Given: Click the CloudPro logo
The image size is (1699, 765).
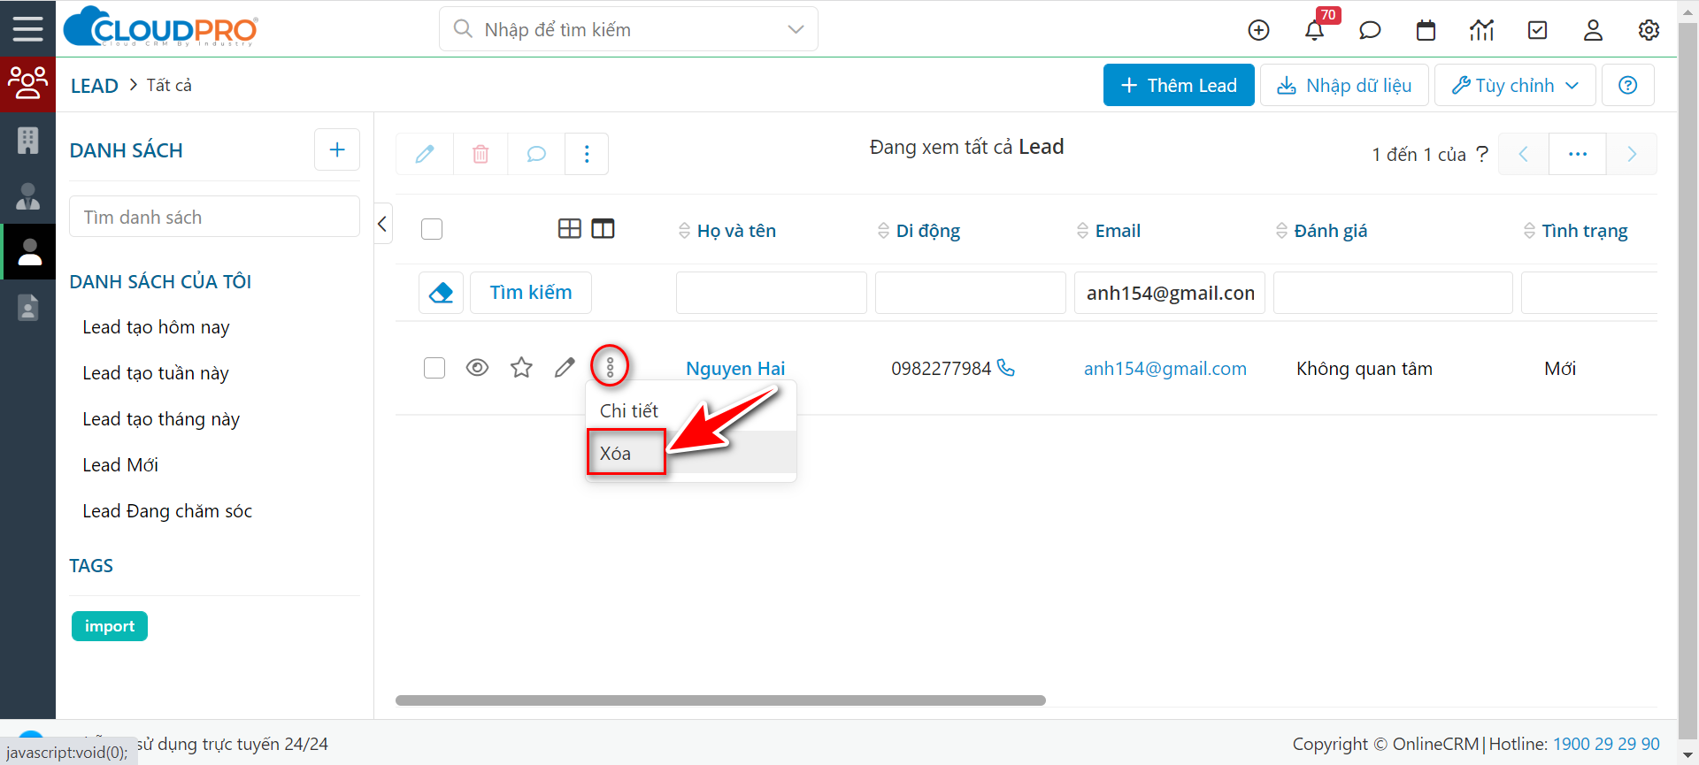Looking at the screenshot, I should (x=161, y=27).
